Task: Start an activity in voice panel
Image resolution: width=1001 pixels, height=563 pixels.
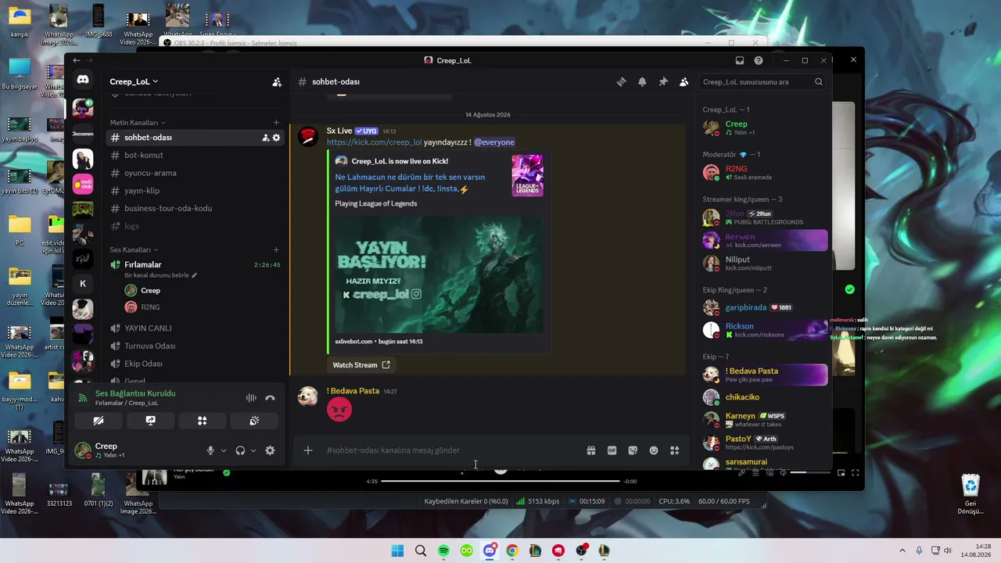Action: coord(202,421)
